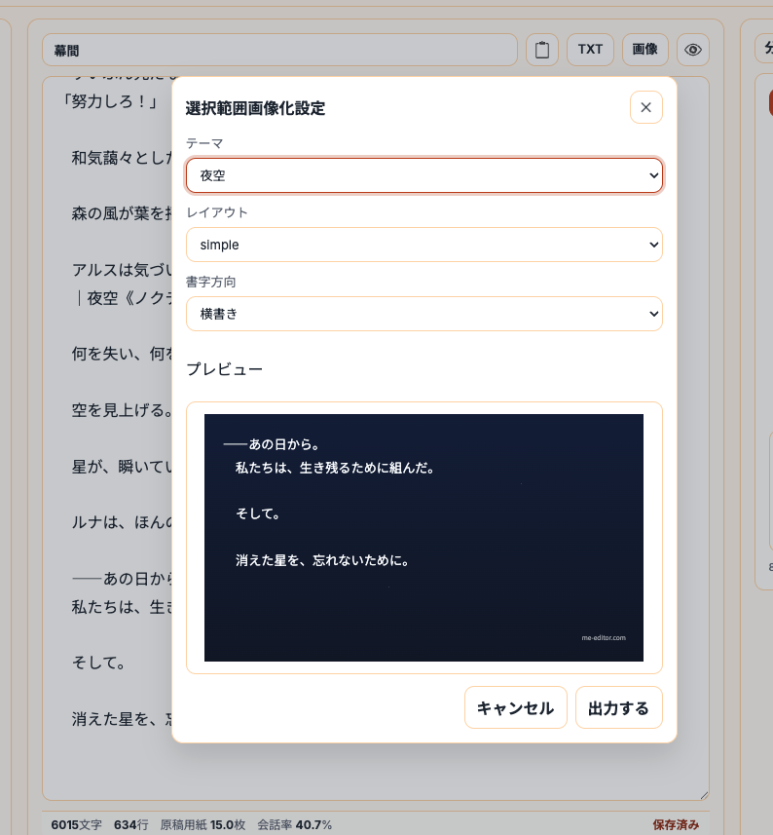Click the 原稿用紙 15.0枚 status entry
Viewport: 773px width, 835px height.
tap(202, 825)
